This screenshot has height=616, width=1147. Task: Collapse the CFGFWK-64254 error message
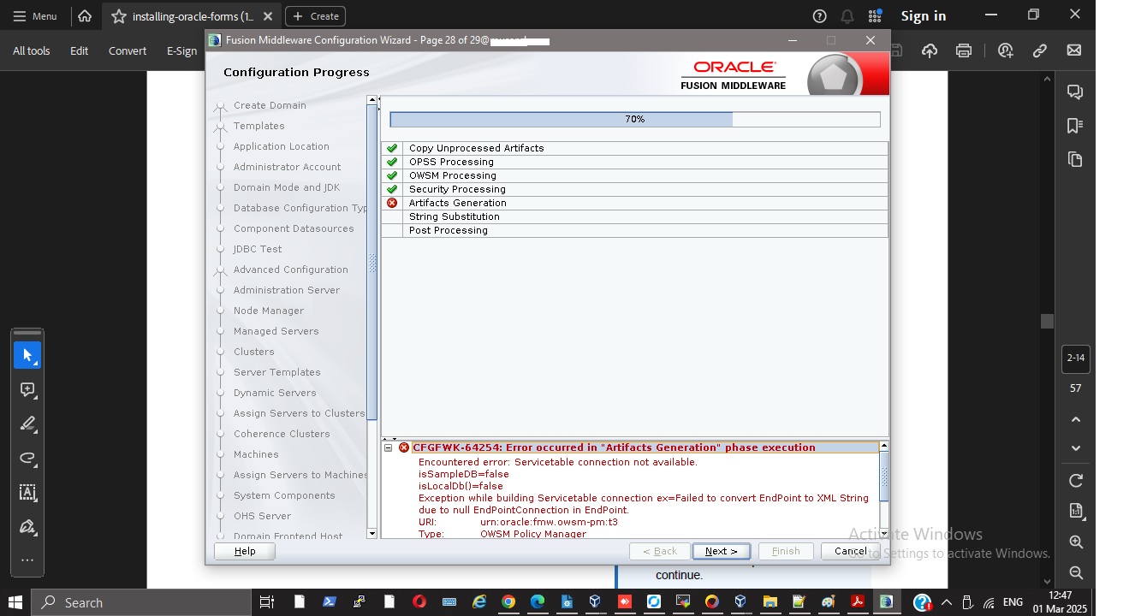click(x=388, y=447)
